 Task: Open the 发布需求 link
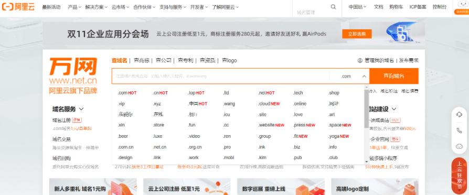[409, 60]
